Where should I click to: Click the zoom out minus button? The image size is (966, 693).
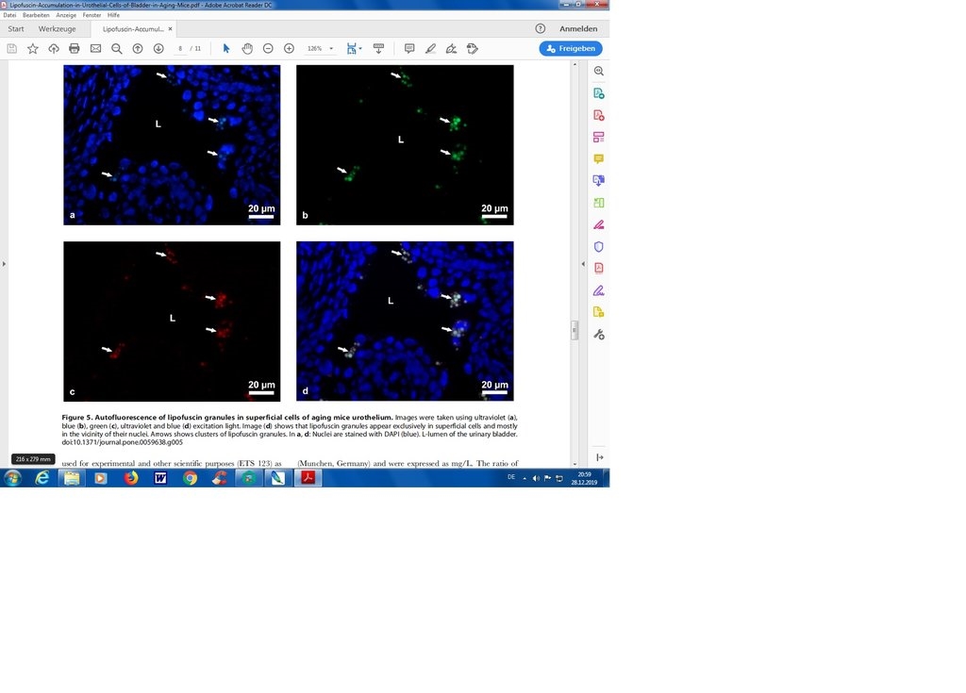coord(268,48)
